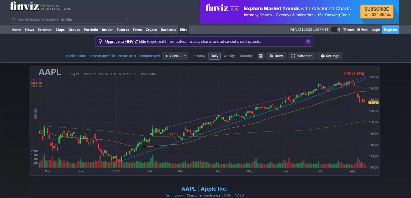Click the SMA 200 legend label
Viewport: 411px width, 198px height.
coord(37,86)
